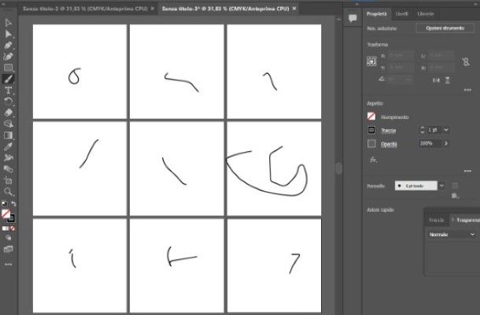Choose the Pen tool in toolbar
480x315 pixels.
[9, 46]
